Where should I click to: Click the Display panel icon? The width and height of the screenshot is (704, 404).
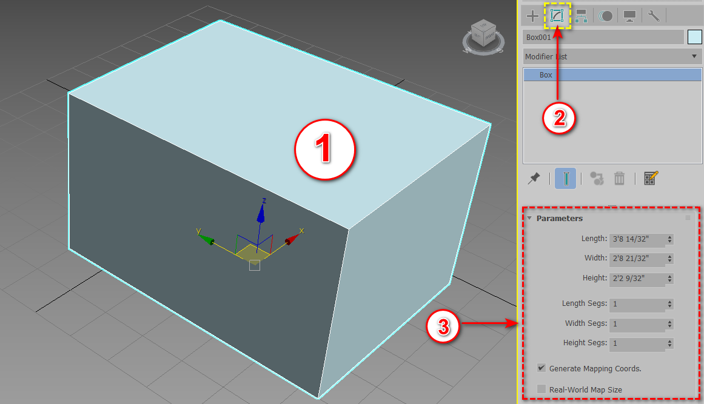point(629,16)
